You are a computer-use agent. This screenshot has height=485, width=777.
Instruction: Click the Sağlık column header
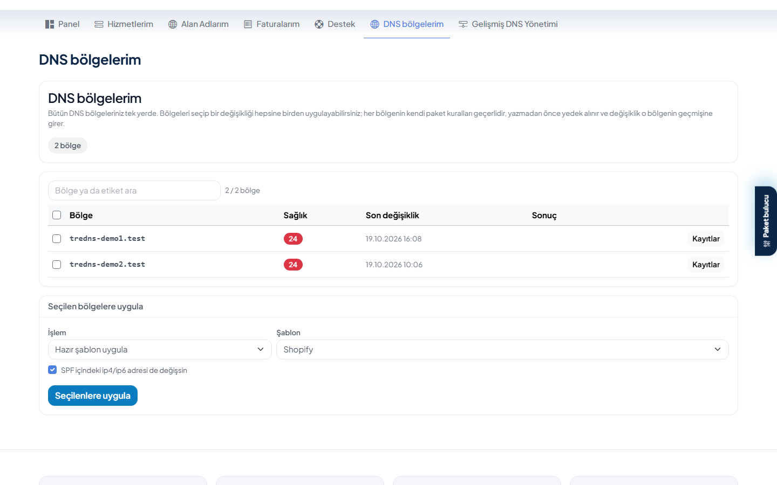point(295,215)
